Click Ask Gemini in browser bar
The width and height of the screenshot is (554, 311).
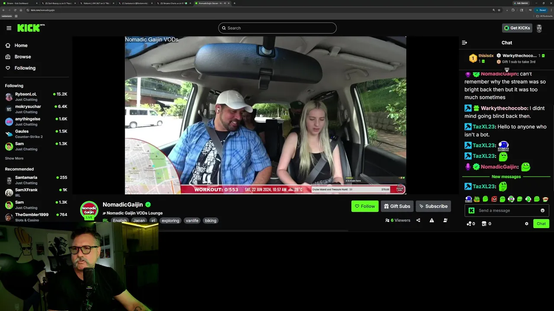(x=522, y=3)
